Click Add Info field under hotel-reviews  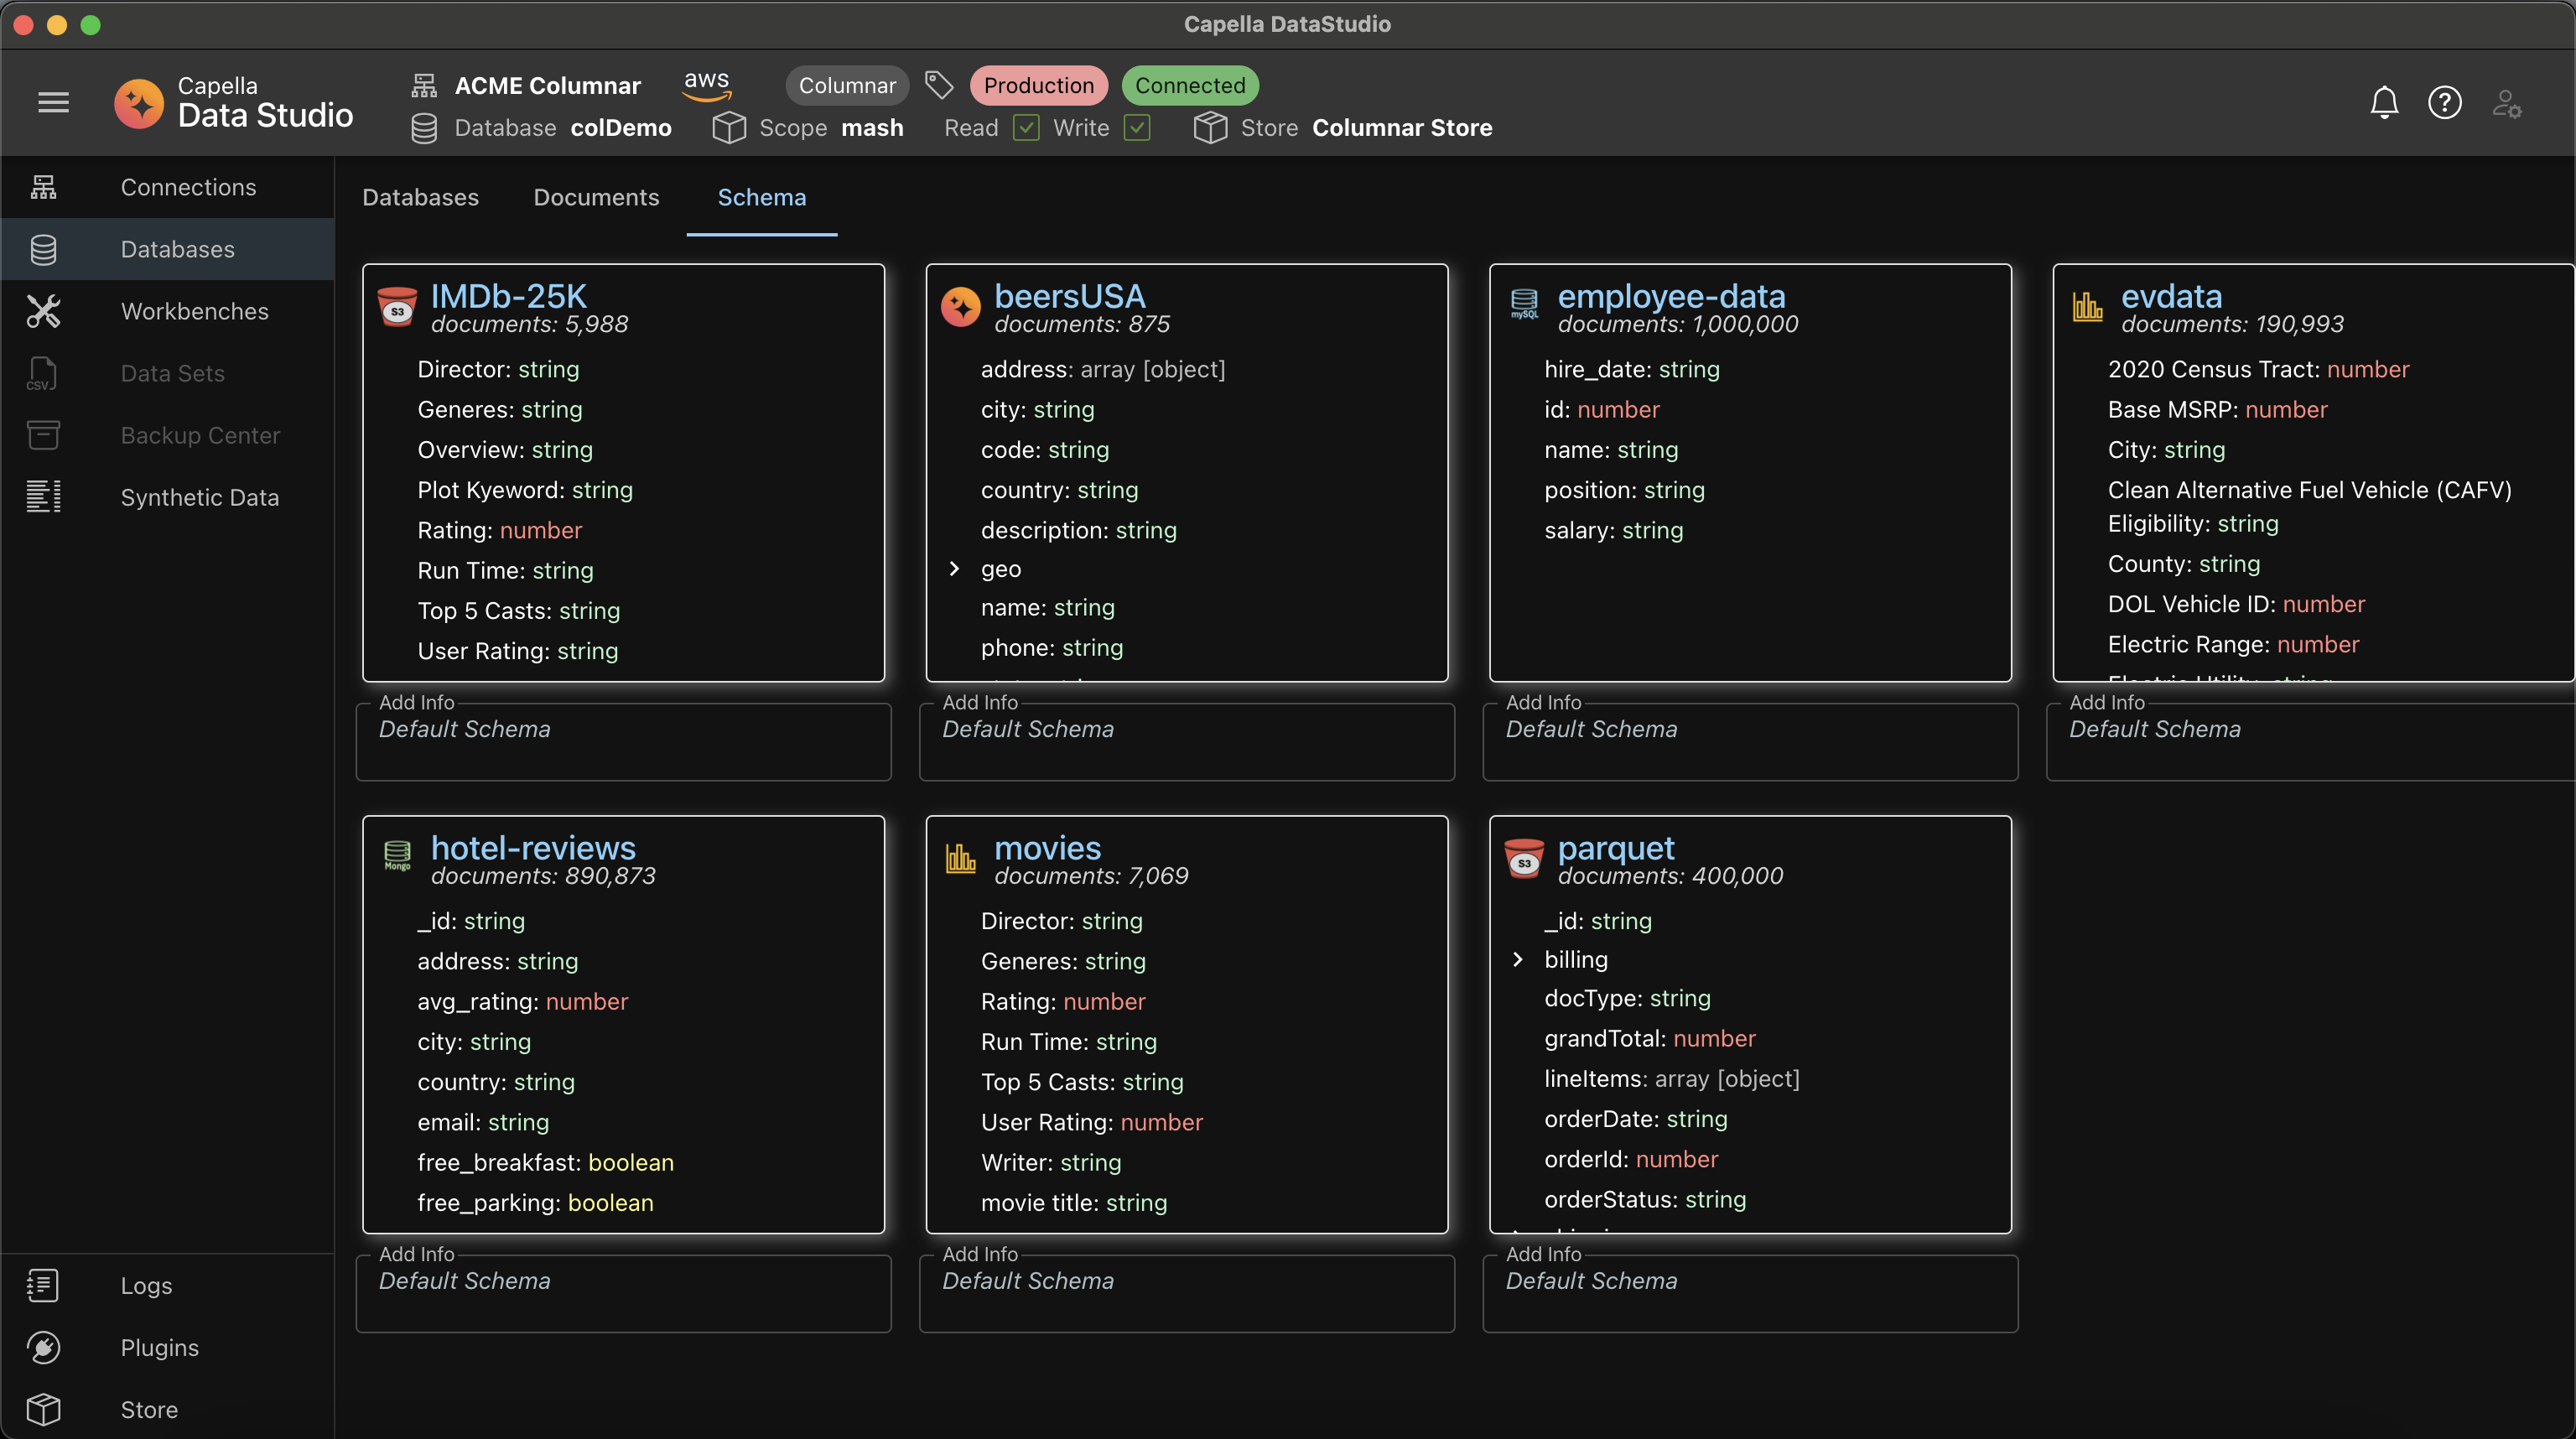[x=623, y=1293]
